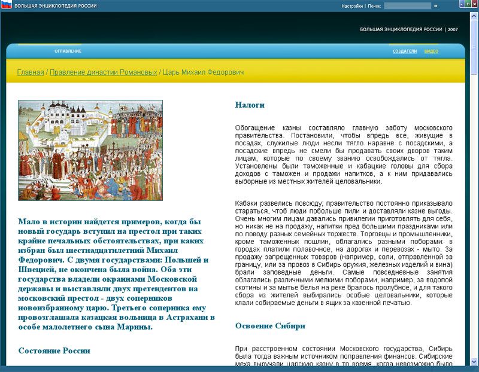
Task: Click Царь Михаил Федорович breadcrumb text
Action: [x=204, y=72]
